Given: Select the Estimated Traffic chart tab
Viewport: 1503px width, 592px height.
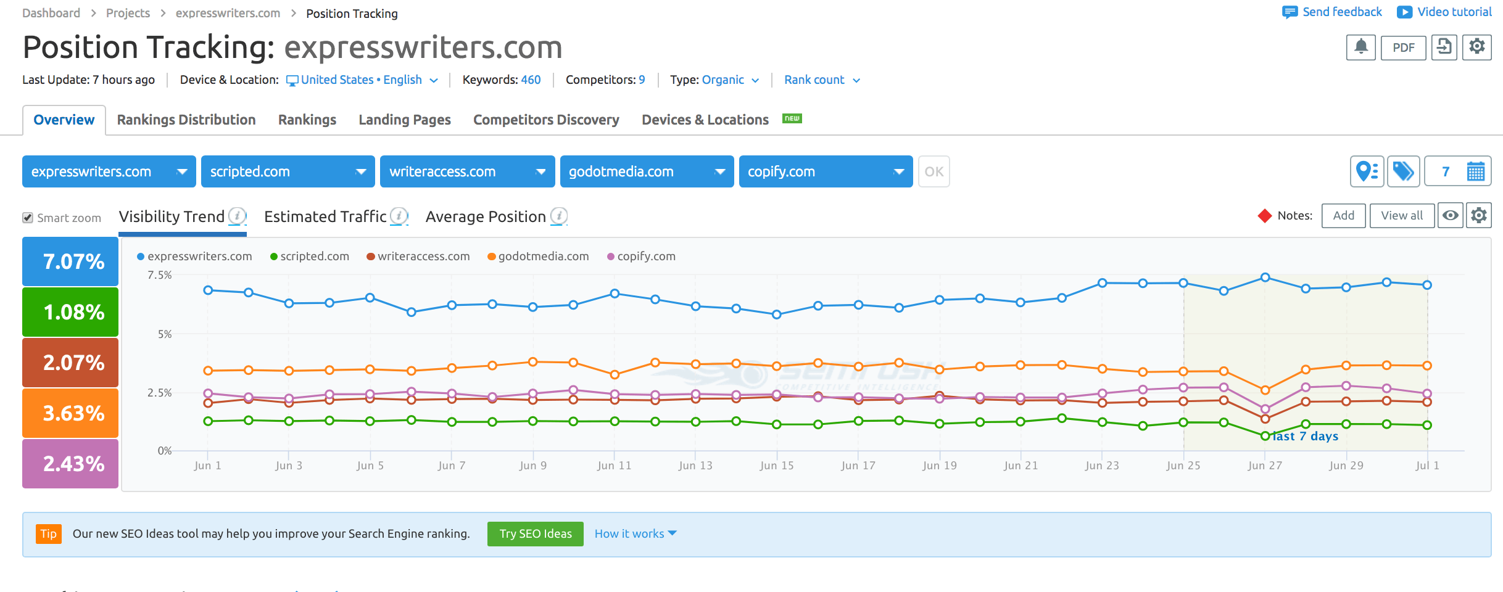Looking at the screenshot, I should [x=325, y=216].
